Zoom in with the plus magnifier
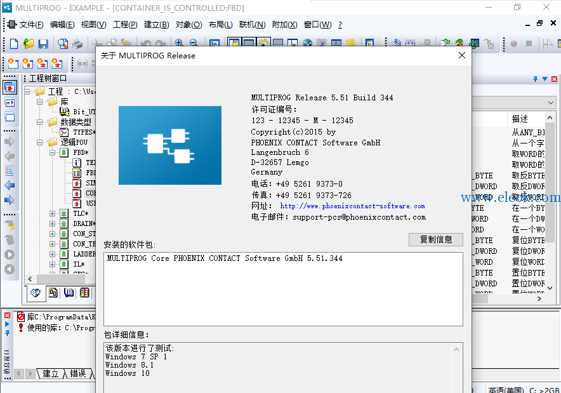561x393 pixels. tap(179, 43)
